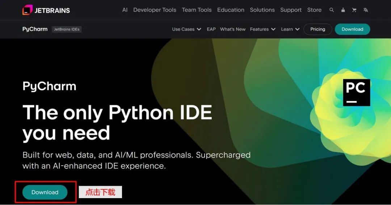
Task: Open the JetBrains logo home link
Action: [x=46, y=10]
